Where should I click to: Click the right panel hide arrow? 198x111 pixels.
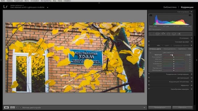(197, 60)
